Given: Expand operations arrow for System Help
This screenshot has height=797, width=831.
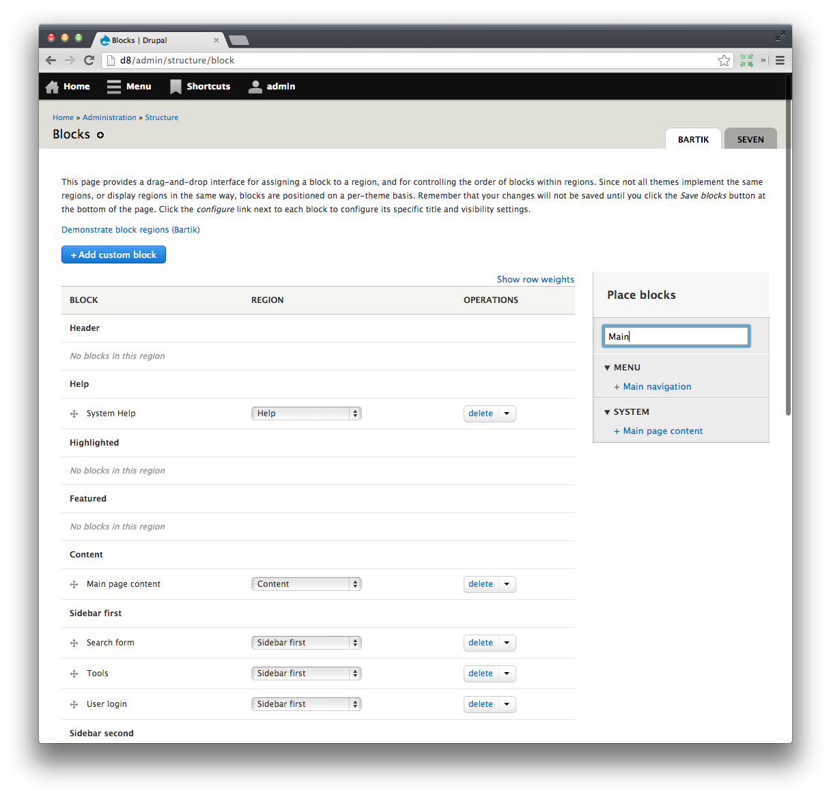Looking at the screenshot, I should [507, 414].
